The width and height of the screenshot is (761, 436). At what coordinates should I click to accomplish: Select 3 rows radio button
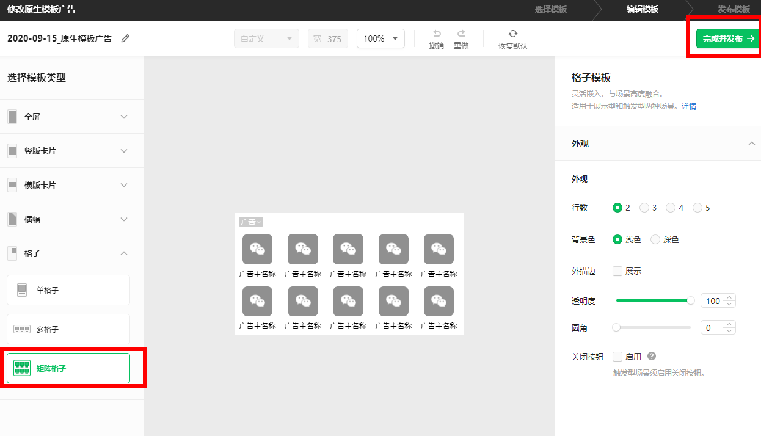click(644, 208)
